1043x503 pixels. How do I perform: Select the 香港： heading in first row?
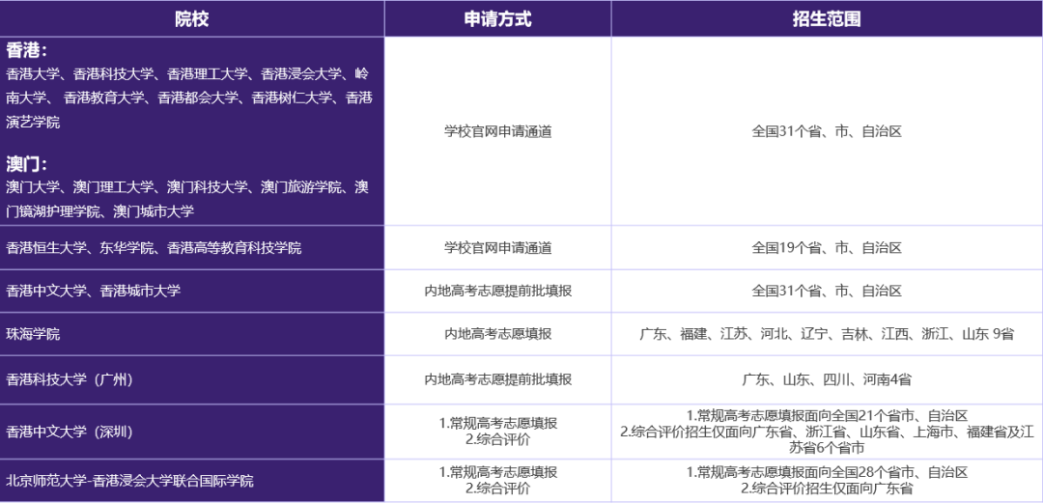pyautogui.click(x=27, y=50)
